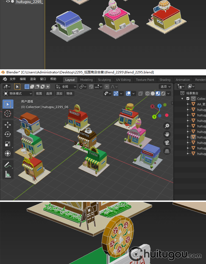Click the 添加 button in viewport header
206x264 pixels.
coord(59,94)
